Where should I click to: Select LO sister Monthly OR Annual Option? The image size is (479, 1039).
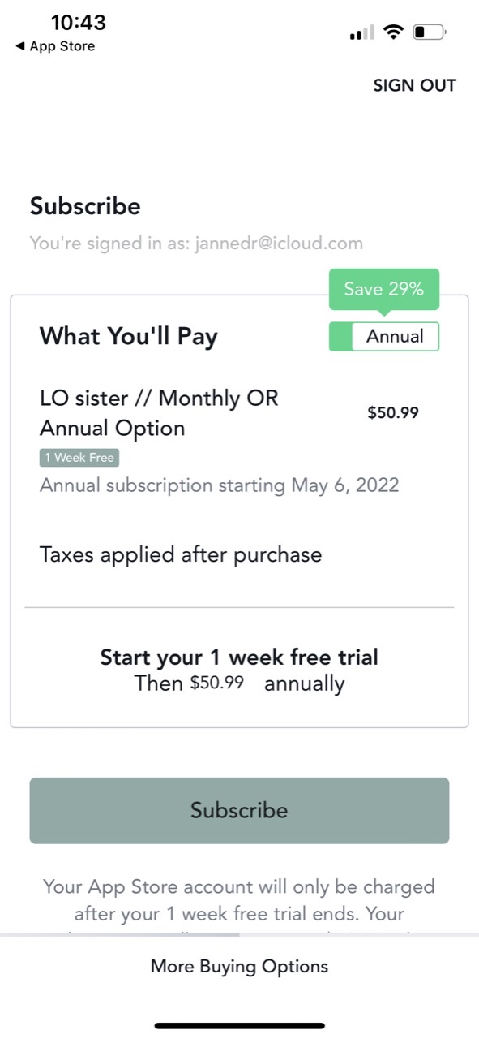click(x=159, y=413)
